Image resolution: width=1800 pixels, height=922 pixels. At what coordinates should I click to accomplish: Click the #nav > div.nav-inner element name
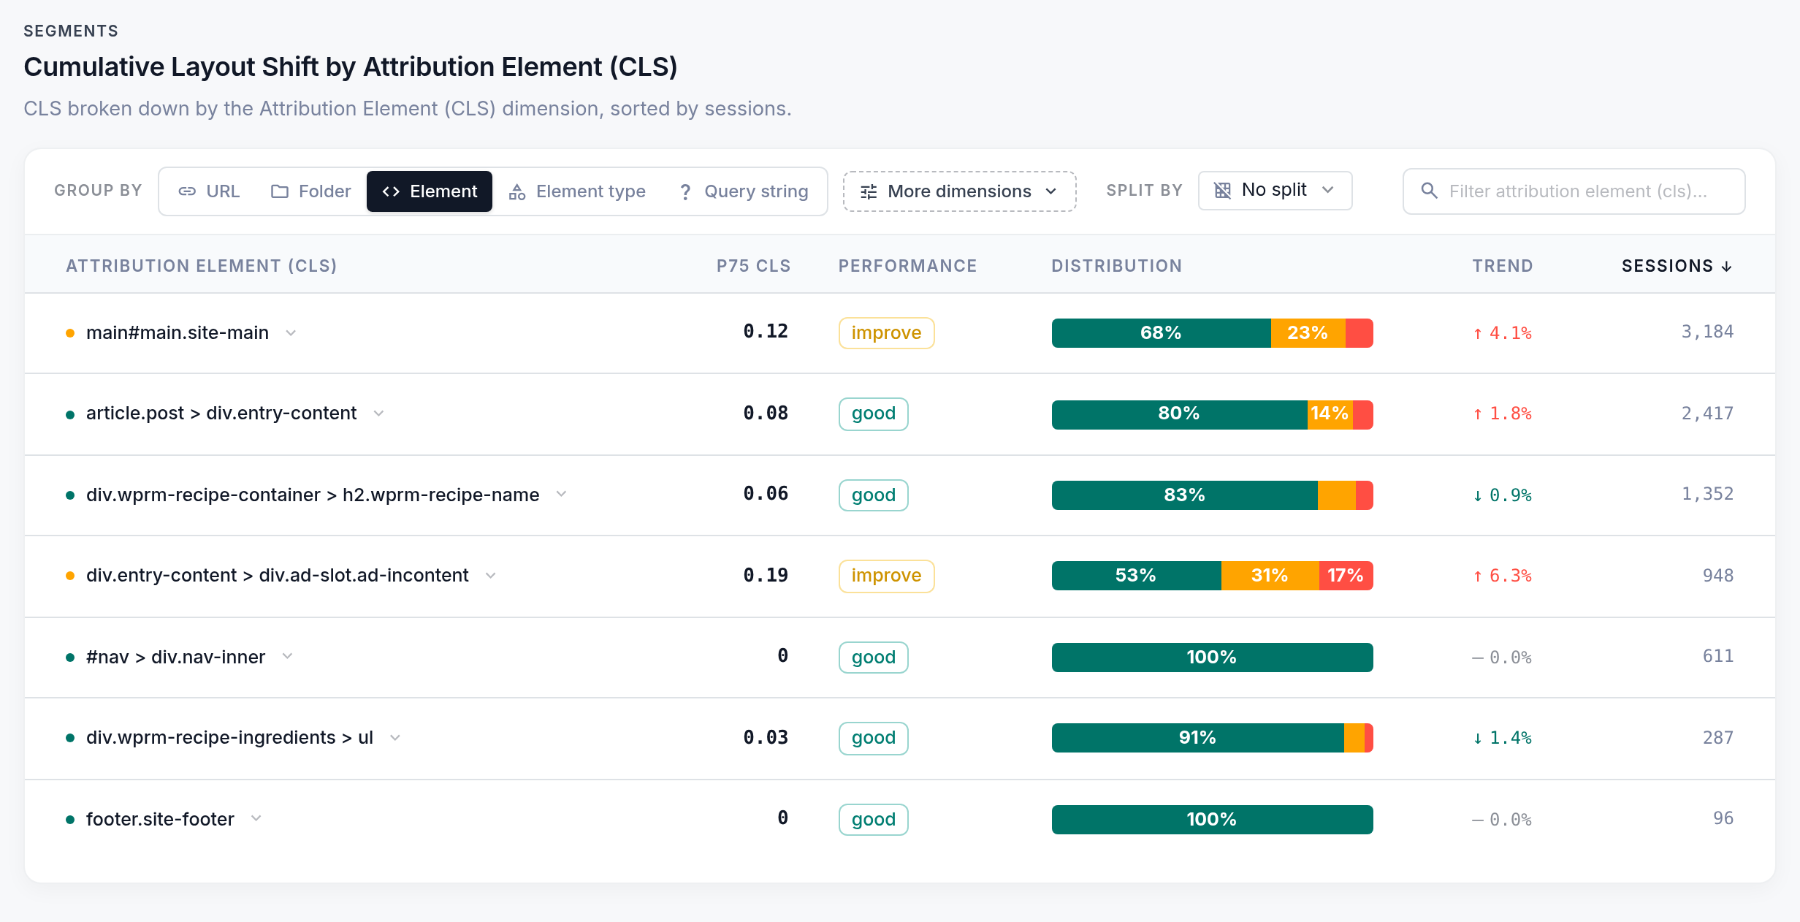tap(175, 657)
